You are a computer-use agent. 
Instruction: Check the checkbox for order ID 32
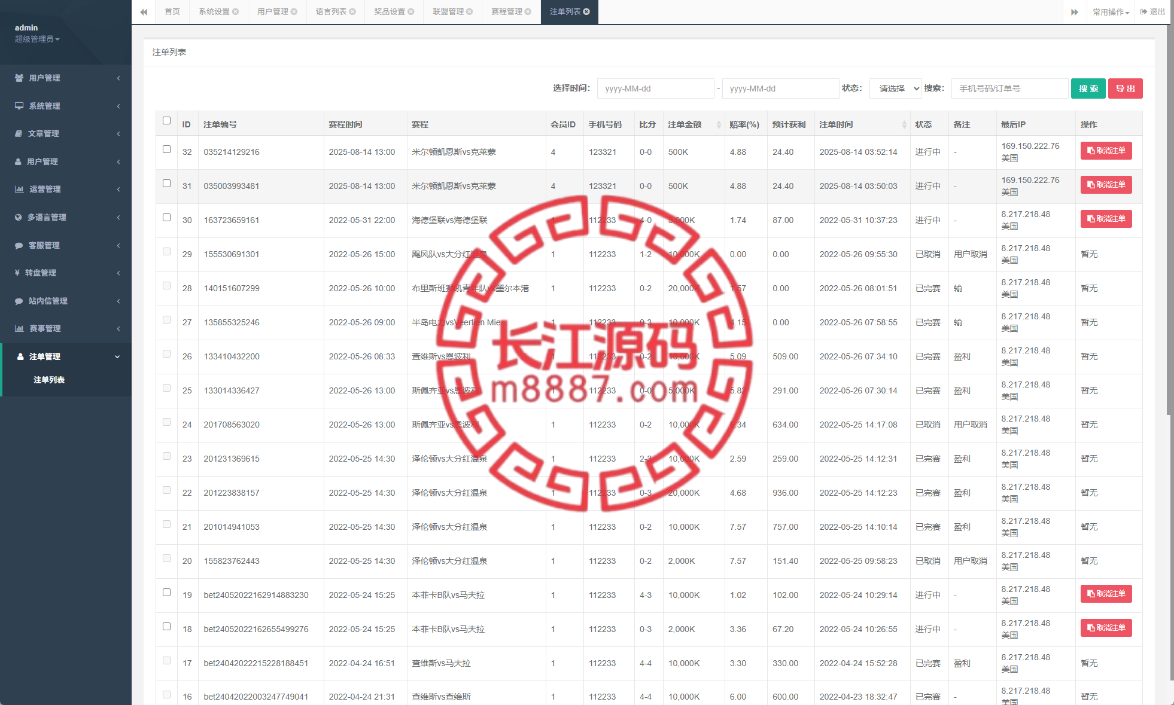pos(167,149)
